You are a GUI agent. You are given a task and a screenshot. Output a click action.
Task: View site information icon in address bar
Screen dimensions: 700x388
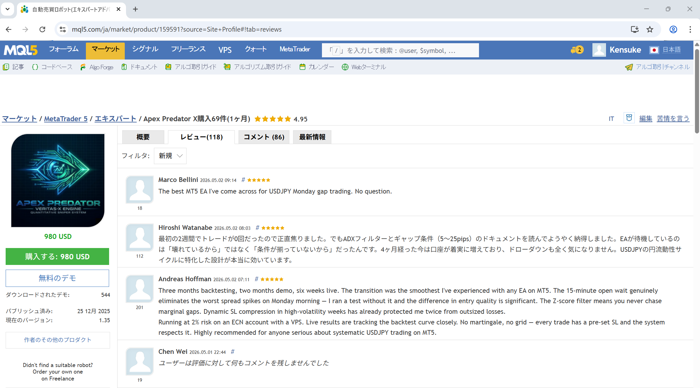(x=63, y=29)
